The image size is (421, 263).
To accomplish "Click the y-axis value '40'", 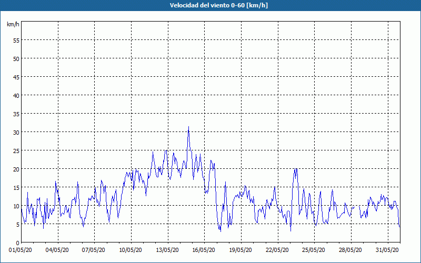I will coord(16,95).
